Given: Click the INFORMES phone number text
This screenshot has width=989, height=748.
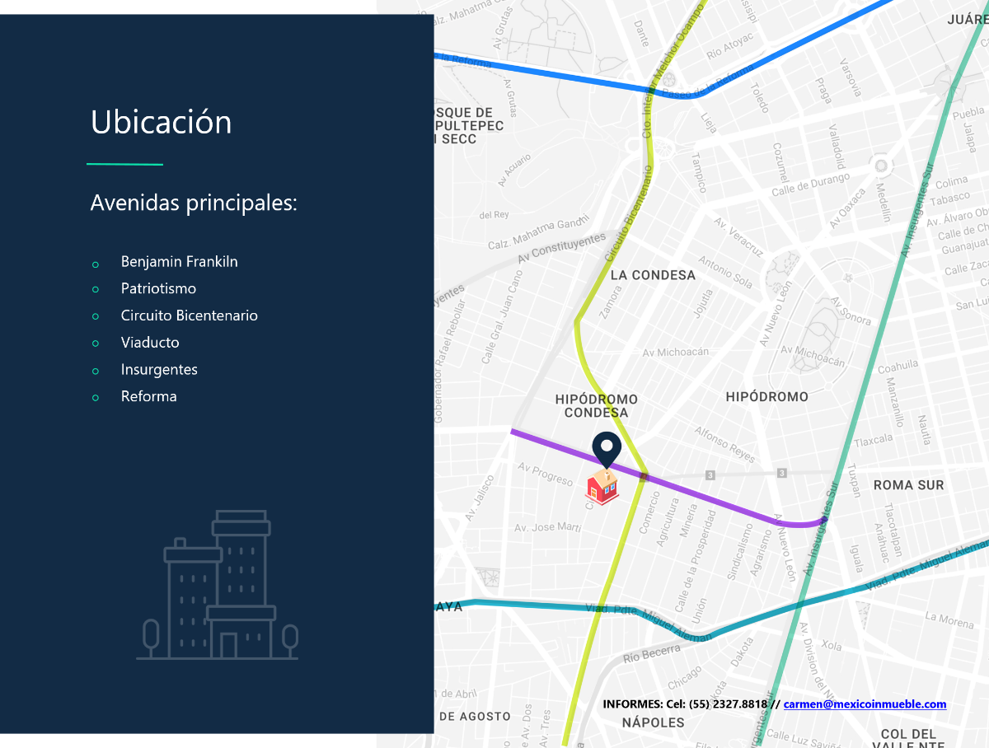Looking at the screenshot, I should click(684, 704).
